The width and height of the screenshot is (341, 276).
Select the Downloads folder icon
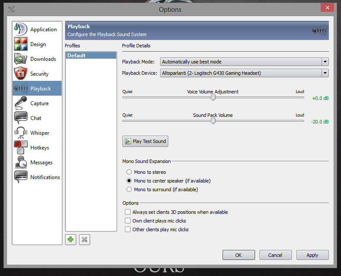[x=21, y=59]
